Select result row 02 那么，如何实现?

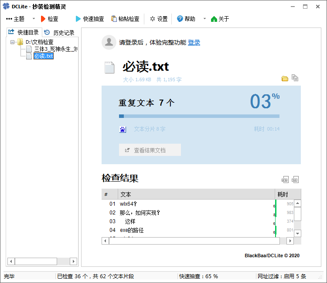pyautogui.click(x=198, y=213)
